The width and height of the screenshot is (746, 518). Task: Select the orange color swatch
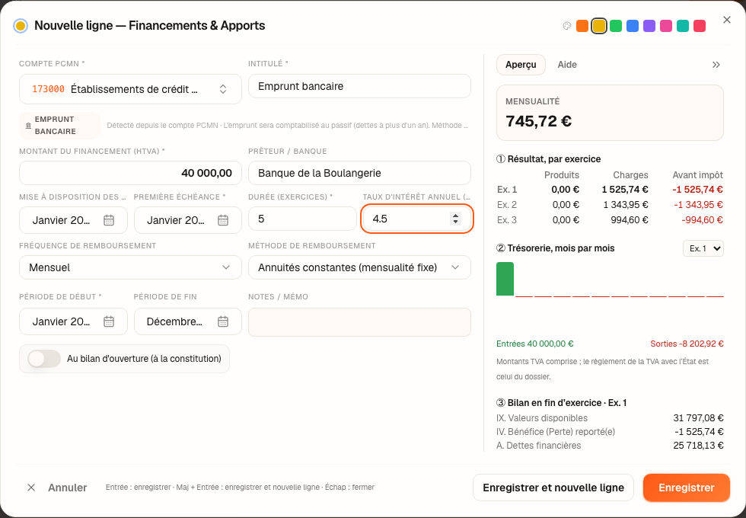point(582,26)
